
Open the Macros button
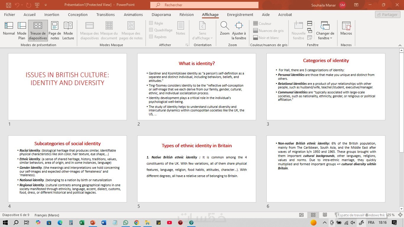(346, 29)
